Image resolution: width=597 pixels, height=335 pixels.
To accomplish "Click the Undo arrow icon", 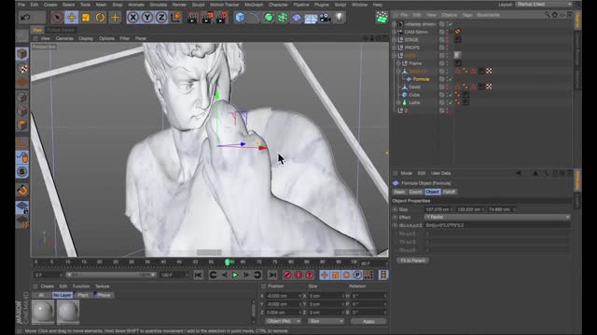I will pos(25,18).
